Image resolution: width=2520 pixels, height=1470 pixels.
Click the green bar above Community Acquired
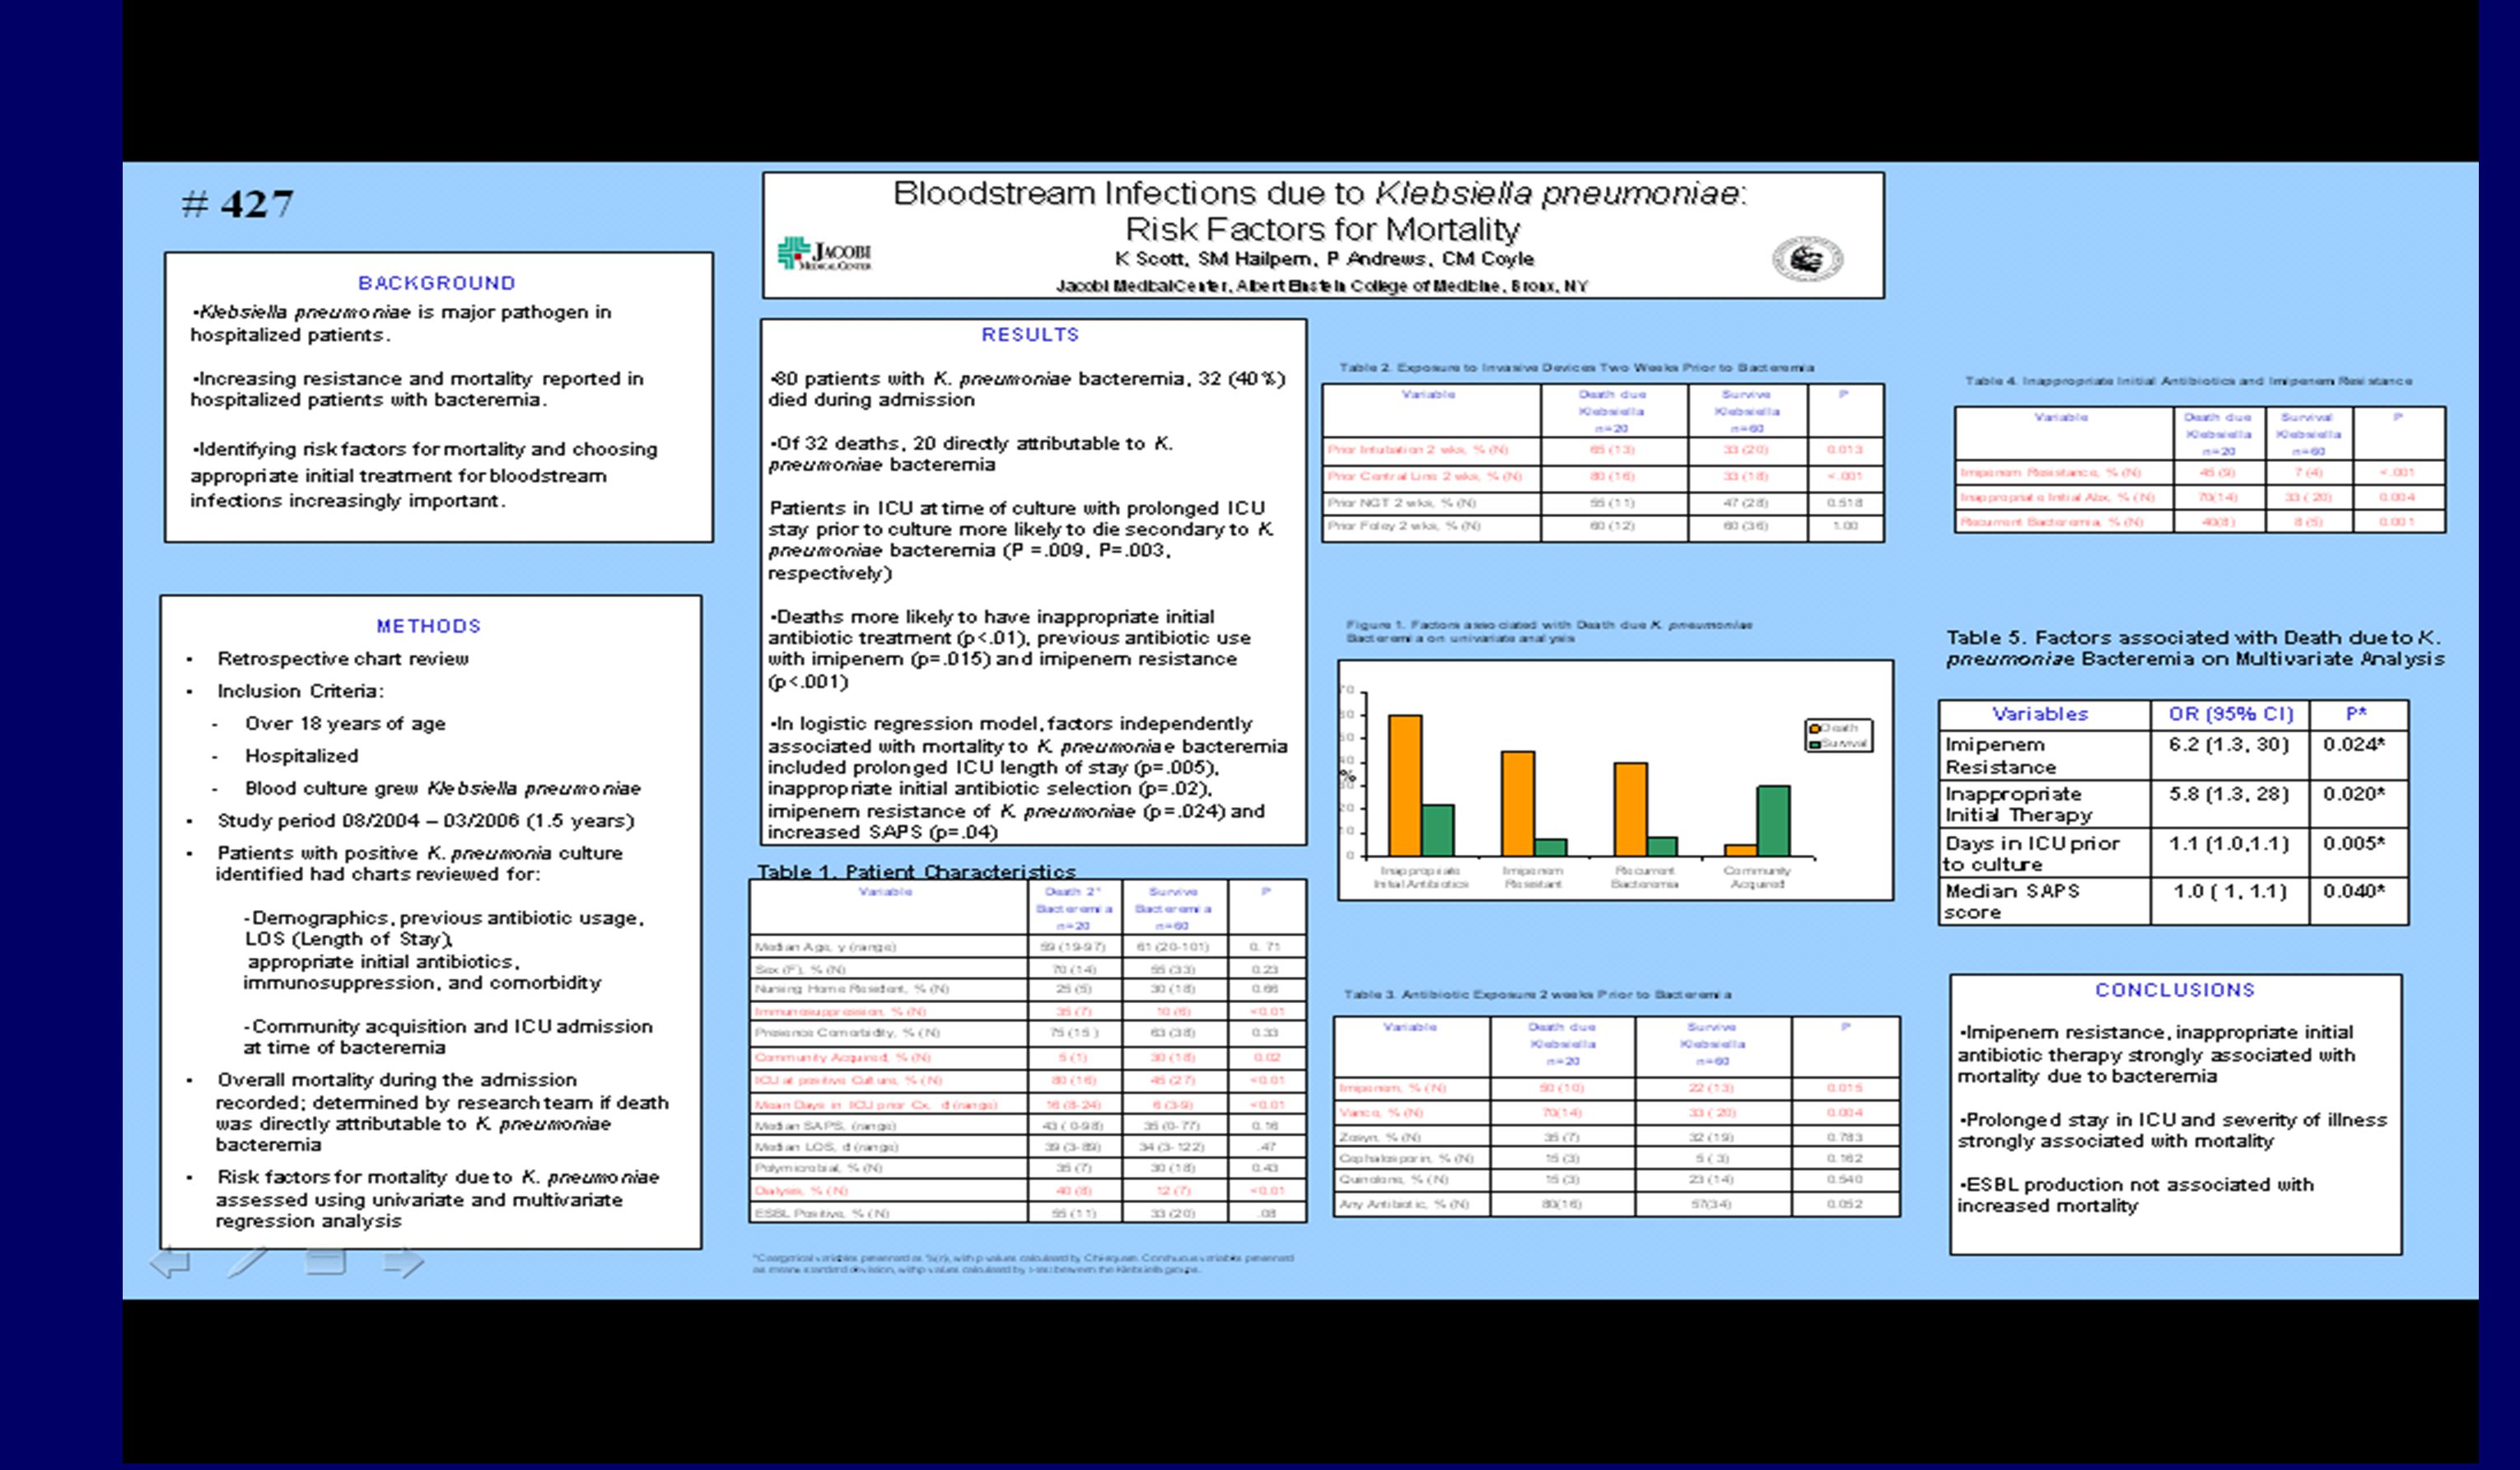click(1774, 821)
